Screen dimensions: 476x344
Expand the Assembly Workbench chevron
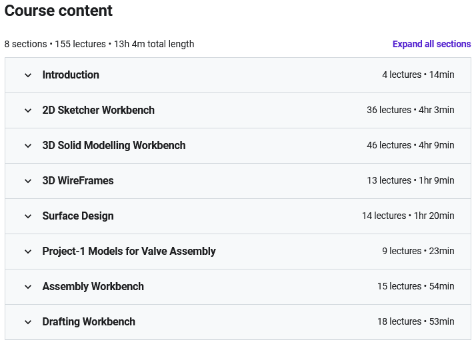coord(28,287)
